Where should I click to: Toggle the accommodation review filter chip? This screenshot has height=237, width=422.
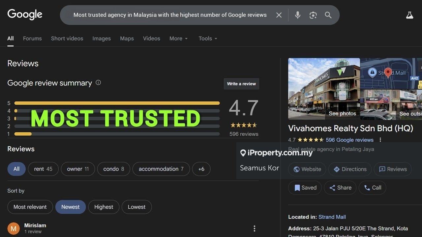tap(161, 169)
